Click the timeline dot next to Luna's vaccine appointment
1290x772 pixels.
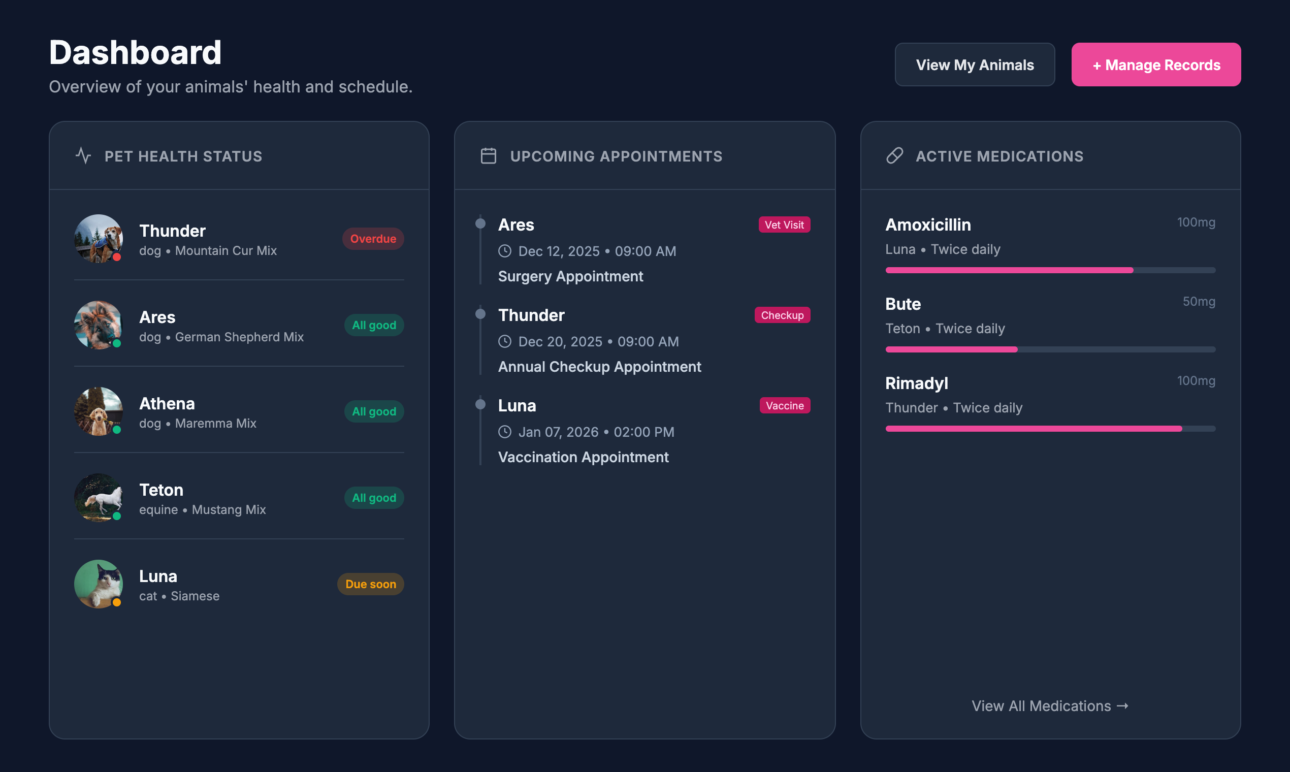point(480,405)
